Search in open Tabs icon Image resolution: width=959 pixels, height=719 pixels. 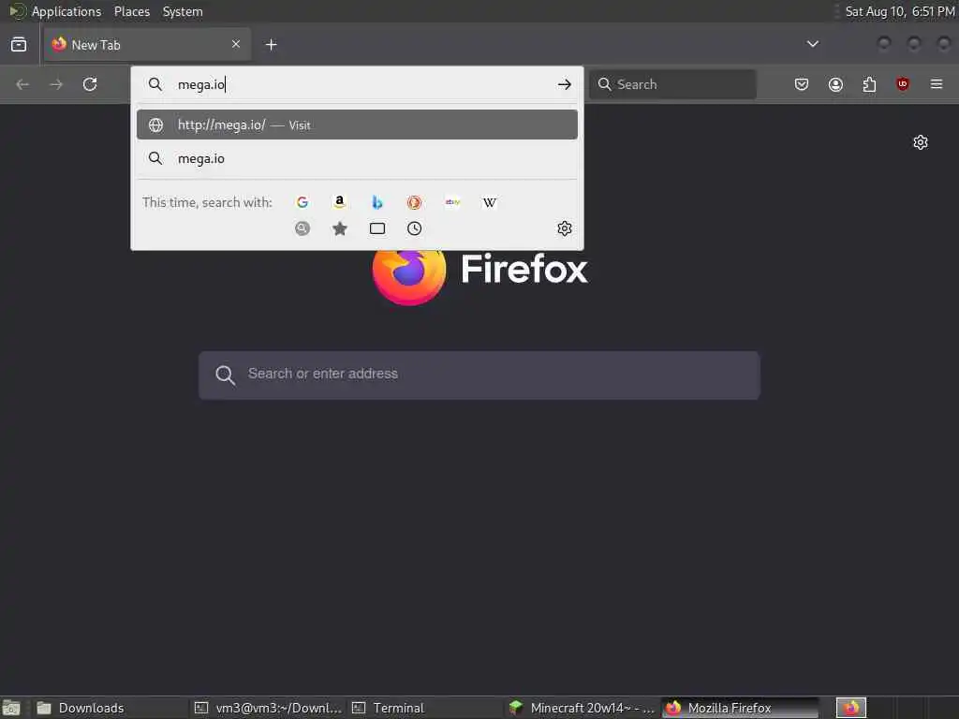pos(377,228)
